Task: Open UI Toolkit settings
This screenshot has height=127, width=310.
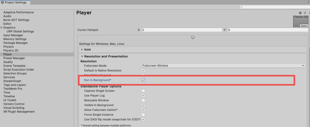Action: pos(10,100)
